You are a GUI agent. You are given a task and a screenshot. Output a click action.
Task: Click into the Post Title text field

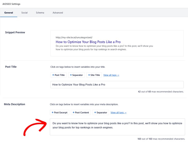point(117,84)
